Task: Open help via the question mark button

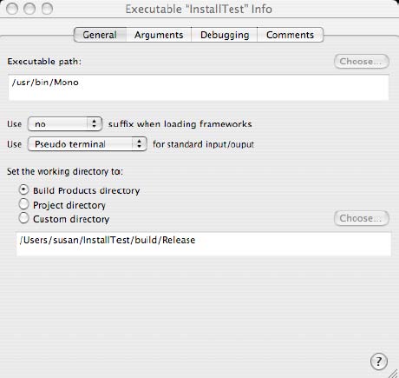Action: [378, 361]
